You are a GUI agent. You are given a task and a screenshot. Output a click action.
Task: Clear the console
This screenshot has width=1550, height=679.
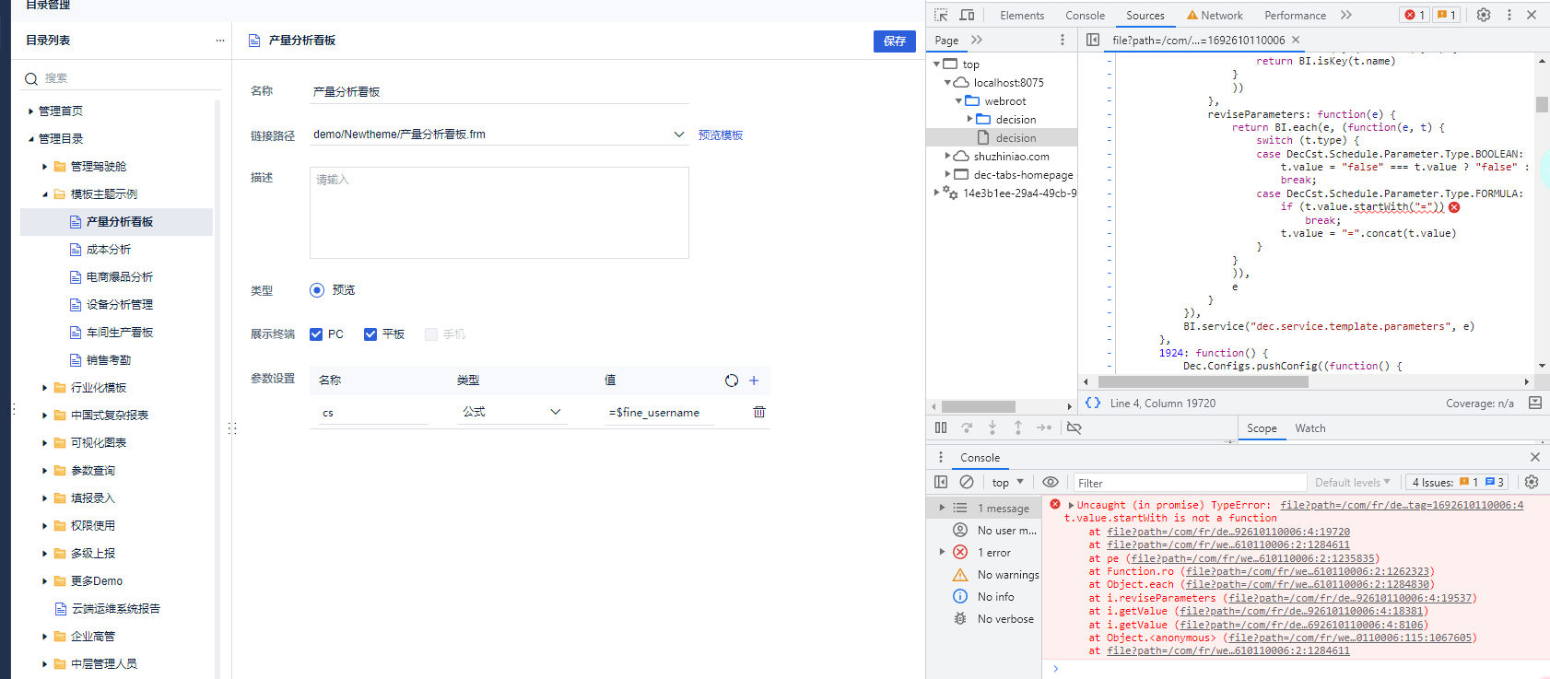(x=967, y=482)
